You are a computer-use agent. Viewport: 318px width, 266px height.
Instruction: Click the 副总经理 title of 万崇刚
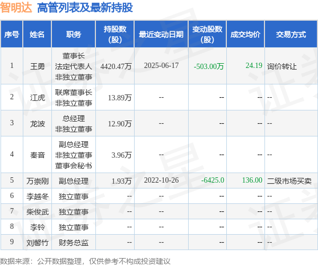[74, 181]
